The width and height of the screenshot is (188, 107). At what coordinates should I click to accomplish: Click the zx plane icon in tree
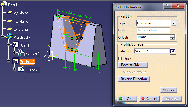click(9, 29)
